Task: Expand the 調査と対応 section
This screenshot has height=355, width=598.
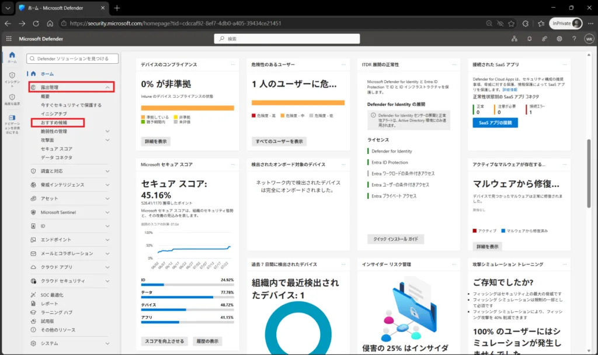Action: 107,171
